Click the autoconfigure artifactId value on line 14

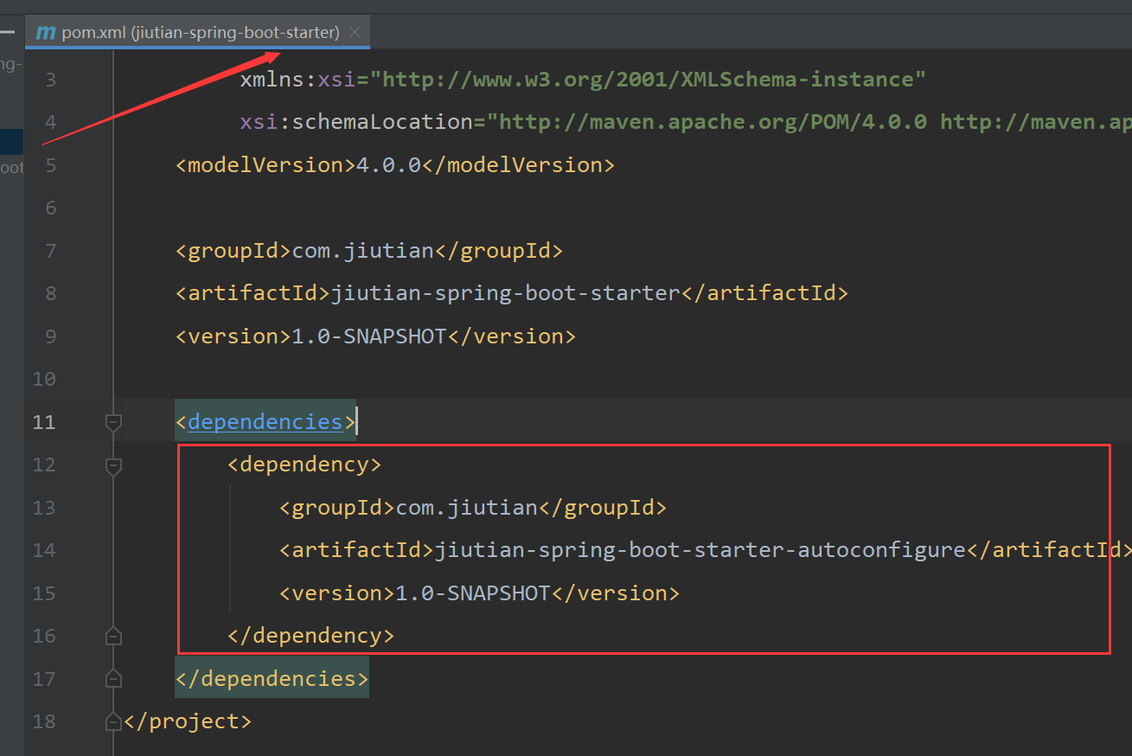click(x=700, y=550)
